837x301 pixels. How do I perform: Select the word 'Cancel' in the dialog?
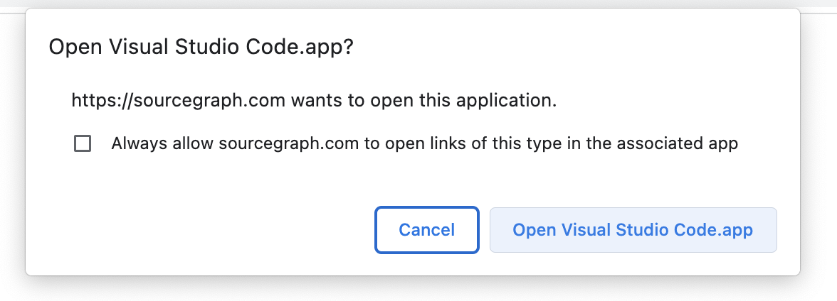click(426, 230)
